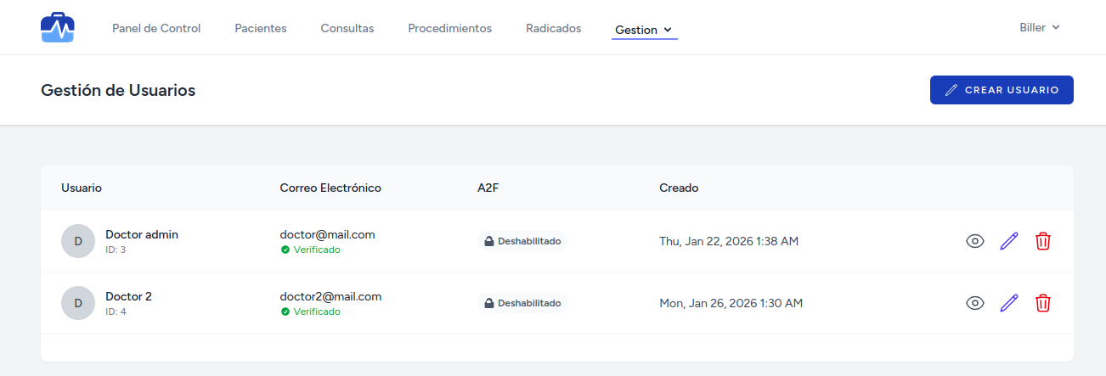
Task: Click Doctor 2 Deshabilitado A2F badge
Action: 522,303
